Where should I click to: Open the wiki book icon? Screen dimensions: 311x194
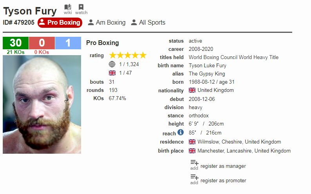pos(68,7)
